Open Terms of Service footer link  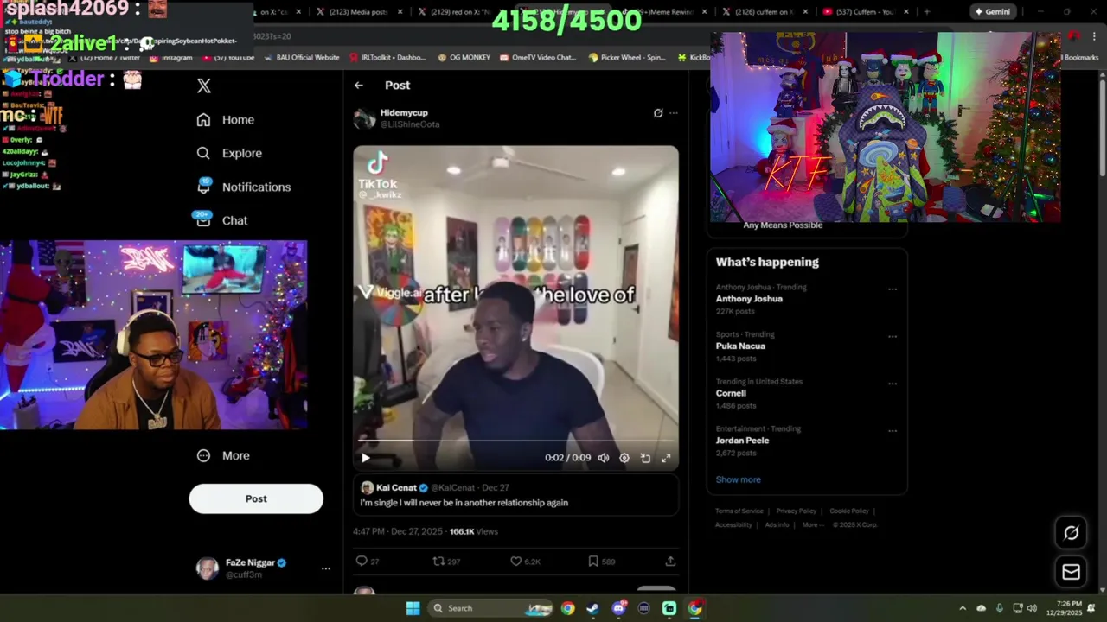739,511
